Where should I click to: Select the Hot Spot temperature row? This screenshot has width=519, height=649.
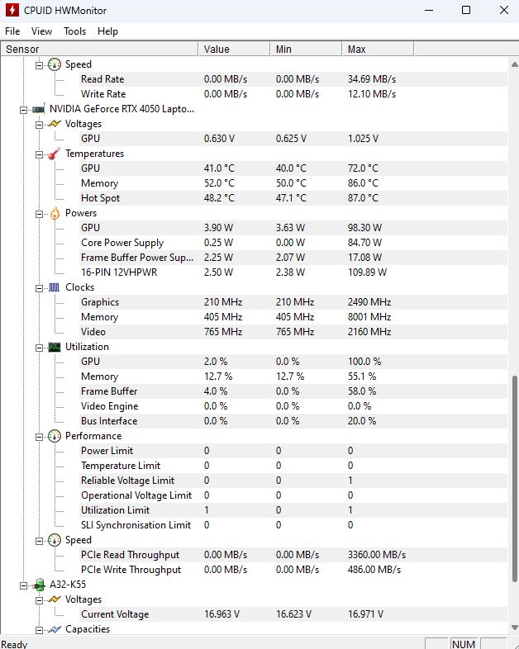pos(100,198)
